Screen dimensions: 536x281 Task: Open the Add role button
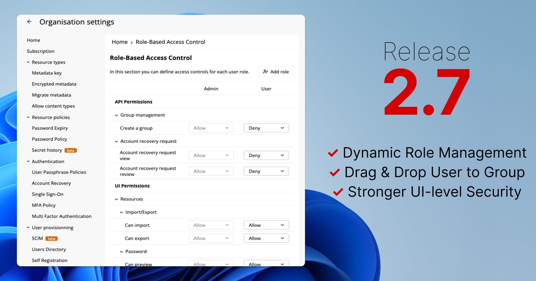click(276, 72)
